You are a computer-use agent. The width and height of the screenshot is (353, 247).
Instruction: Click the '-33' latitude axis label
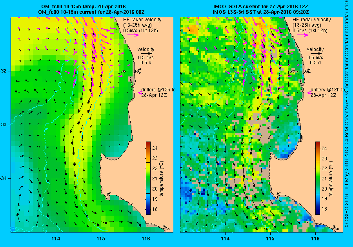(x=4, y=125)
